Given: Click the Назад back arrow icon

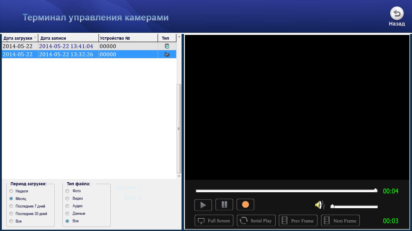Looking at the screenshot, I should [397, 14].
